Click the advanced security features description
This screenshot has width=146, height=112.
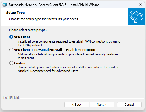tap(68, 56)
